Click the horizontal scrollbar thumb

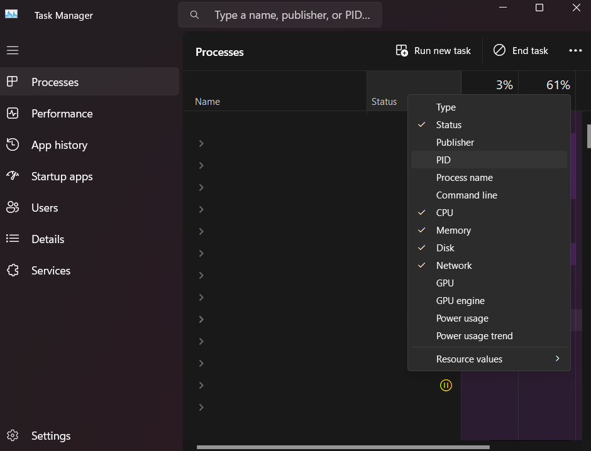click(343, 447)
